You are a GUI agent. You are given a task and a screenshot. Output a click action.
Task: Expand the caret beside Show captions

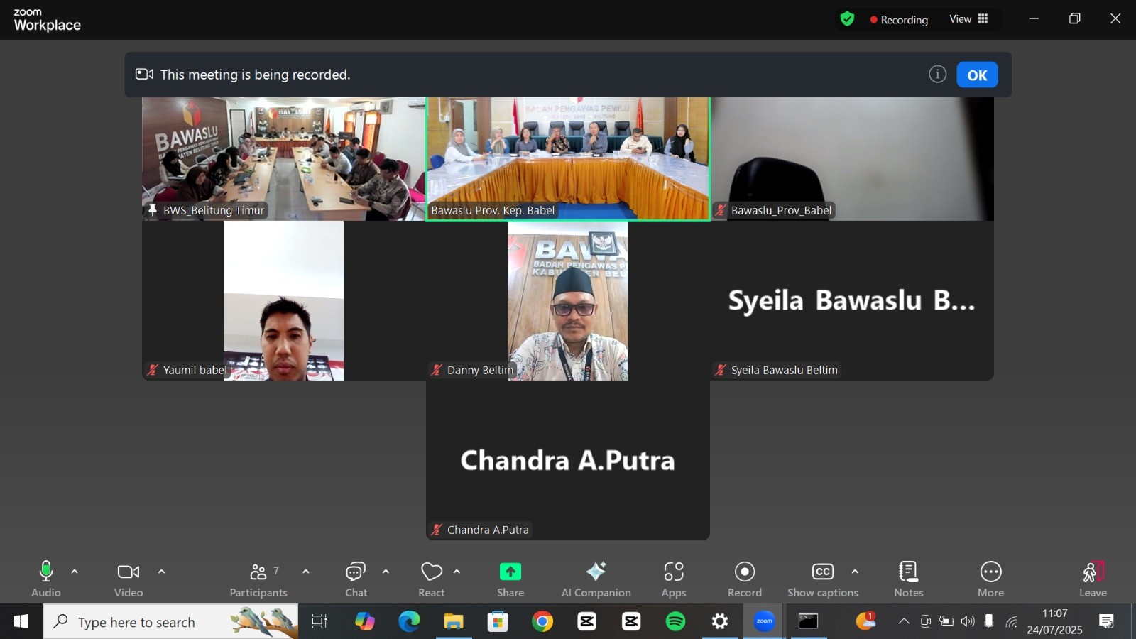(x=855, y=572)
